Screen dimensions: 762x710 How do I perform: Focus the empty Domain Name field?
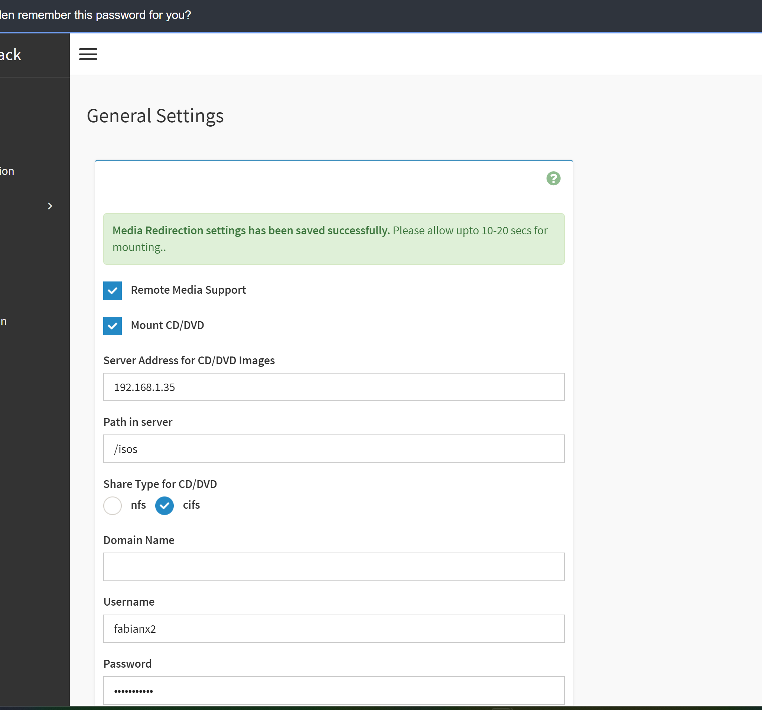point(333,567)
